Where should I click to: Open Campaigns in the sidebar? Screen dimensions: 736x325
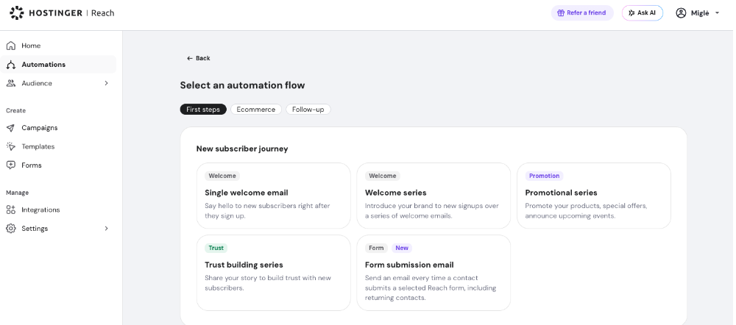(x=58, y=127)
